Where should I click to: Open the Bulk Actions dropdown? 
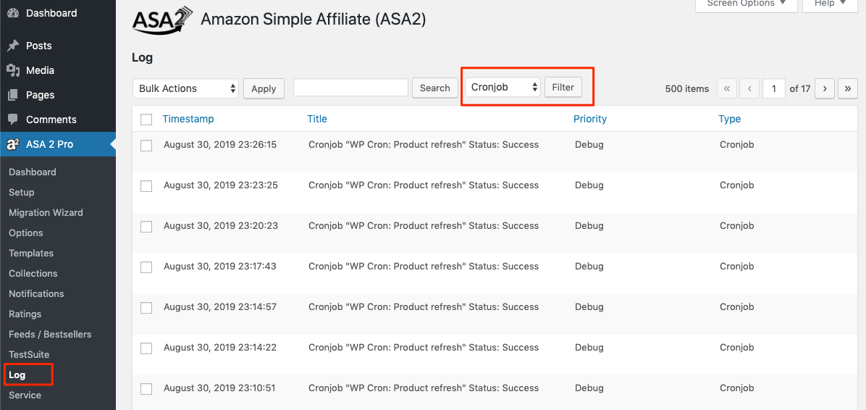[x=185, y=88]
